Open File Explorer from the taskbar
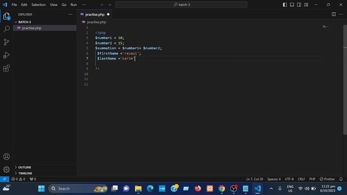This screenshot has height=195, width=347. tap(138, 188)
